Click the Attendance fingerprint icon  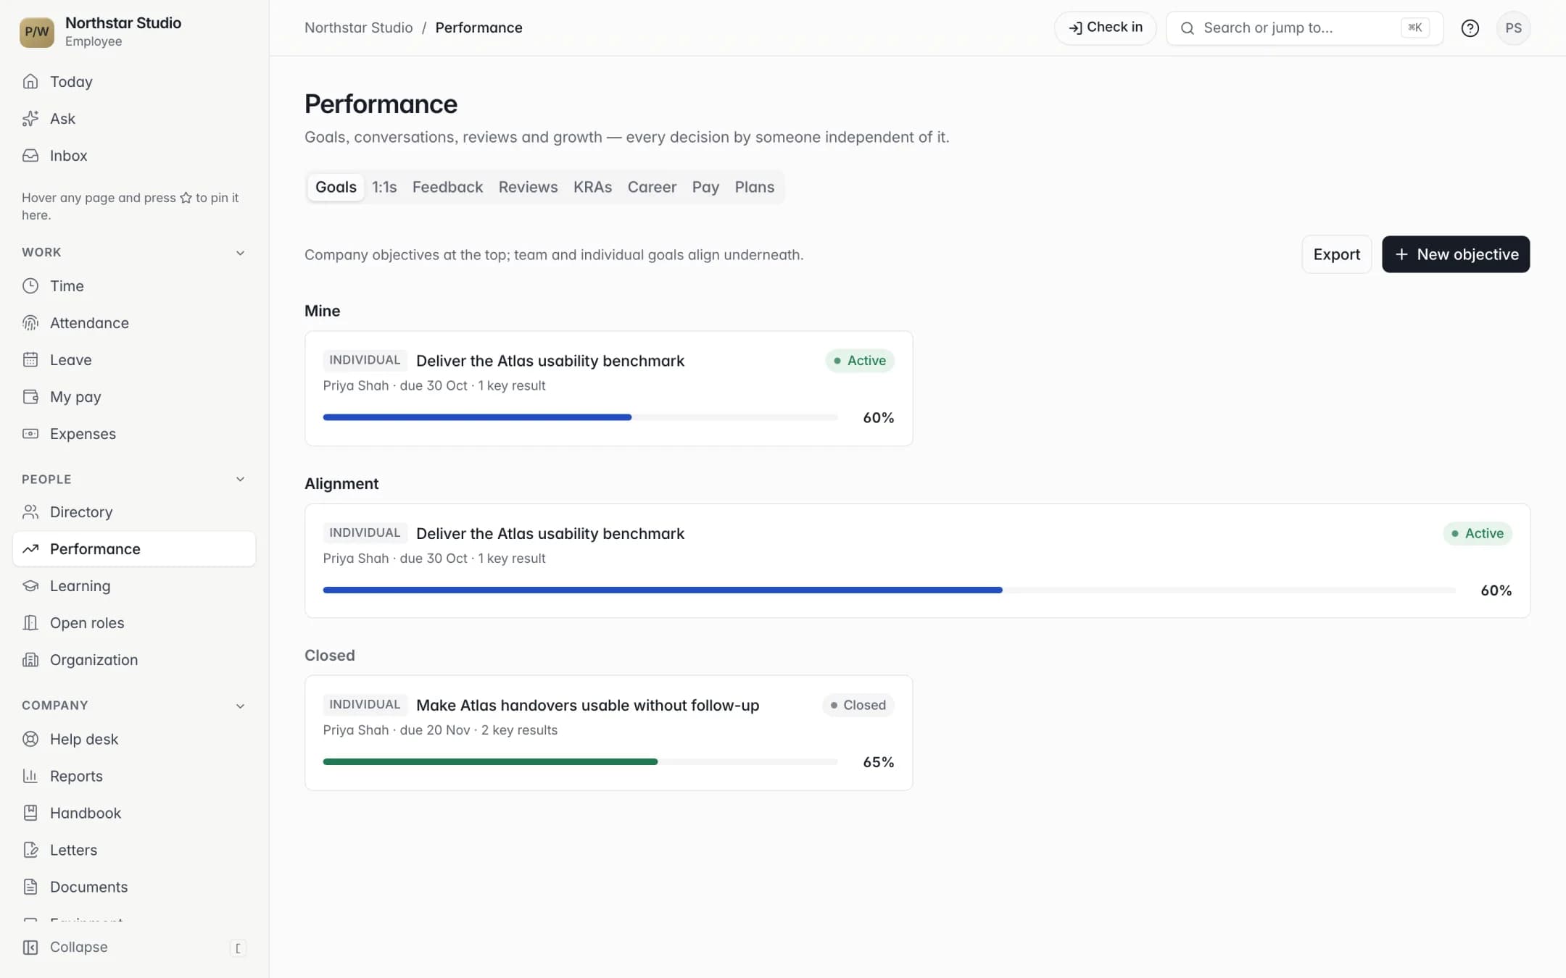point(30,322)
